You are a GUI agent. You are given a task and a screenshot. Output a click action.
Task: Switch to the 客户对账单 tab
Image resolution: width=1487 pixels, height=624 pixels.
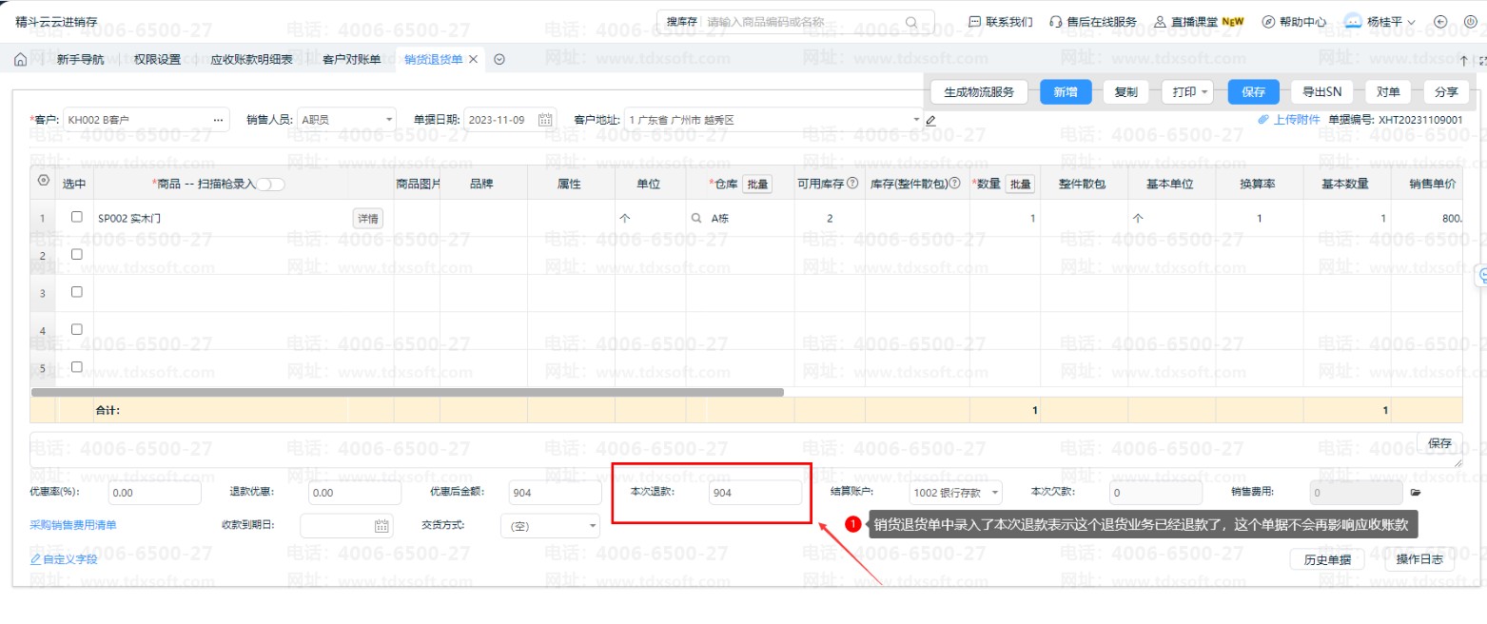pyautogui.click(x=351, y=60)
